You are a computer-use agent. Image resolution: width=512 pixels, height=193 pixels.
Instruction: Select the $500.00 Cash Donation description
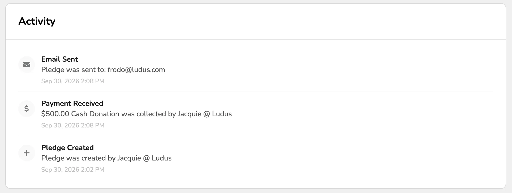tap(136, 114)
